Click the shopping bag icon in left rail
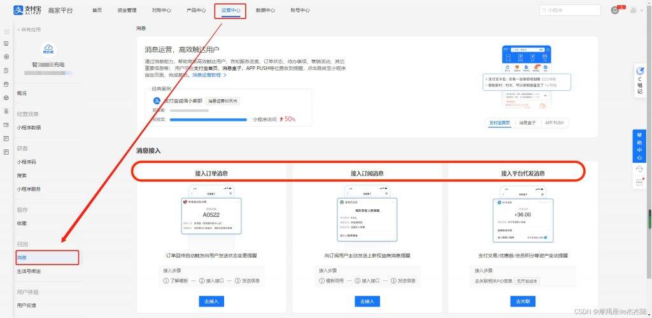This screenshot has width=652, height=318. (x=6, y=84)
